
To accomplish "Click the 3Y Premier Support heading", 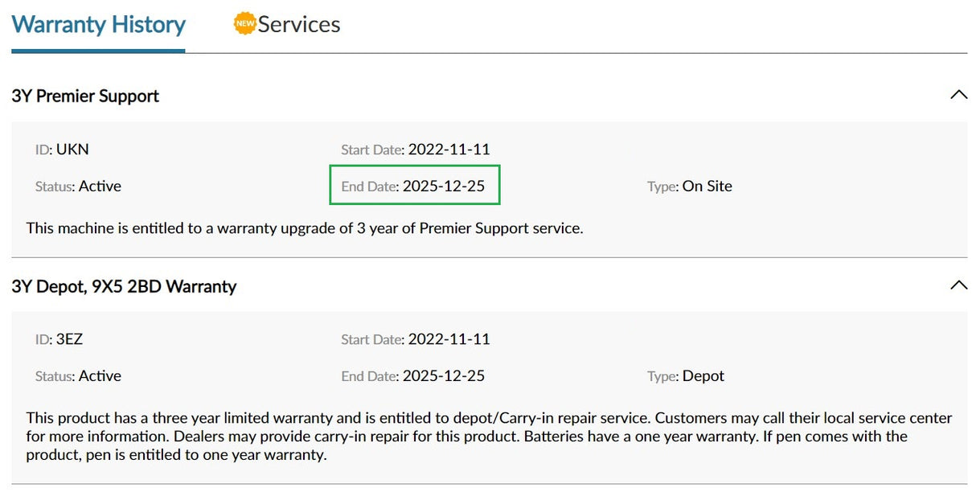I will point(85,96).
